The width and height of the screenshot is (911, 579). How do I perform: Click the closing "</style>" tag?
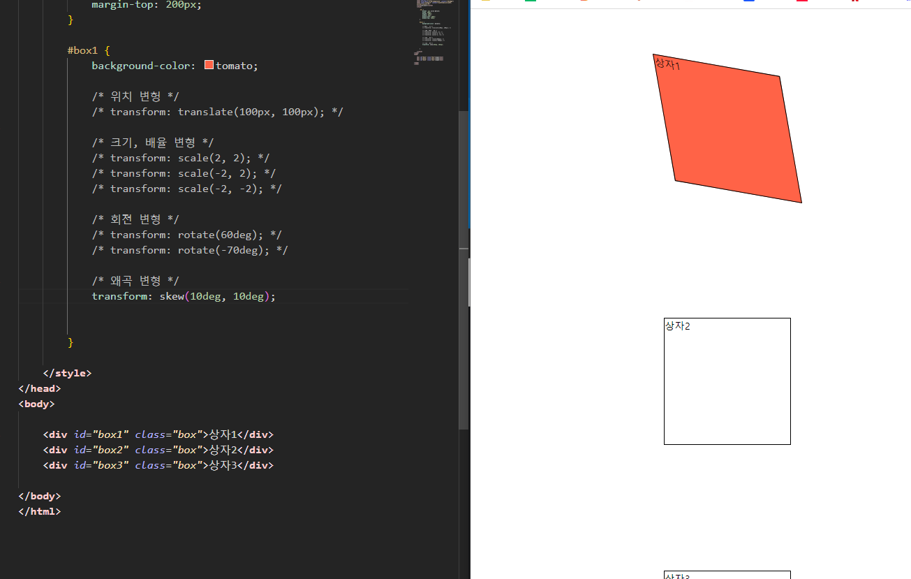click(67, 373)
